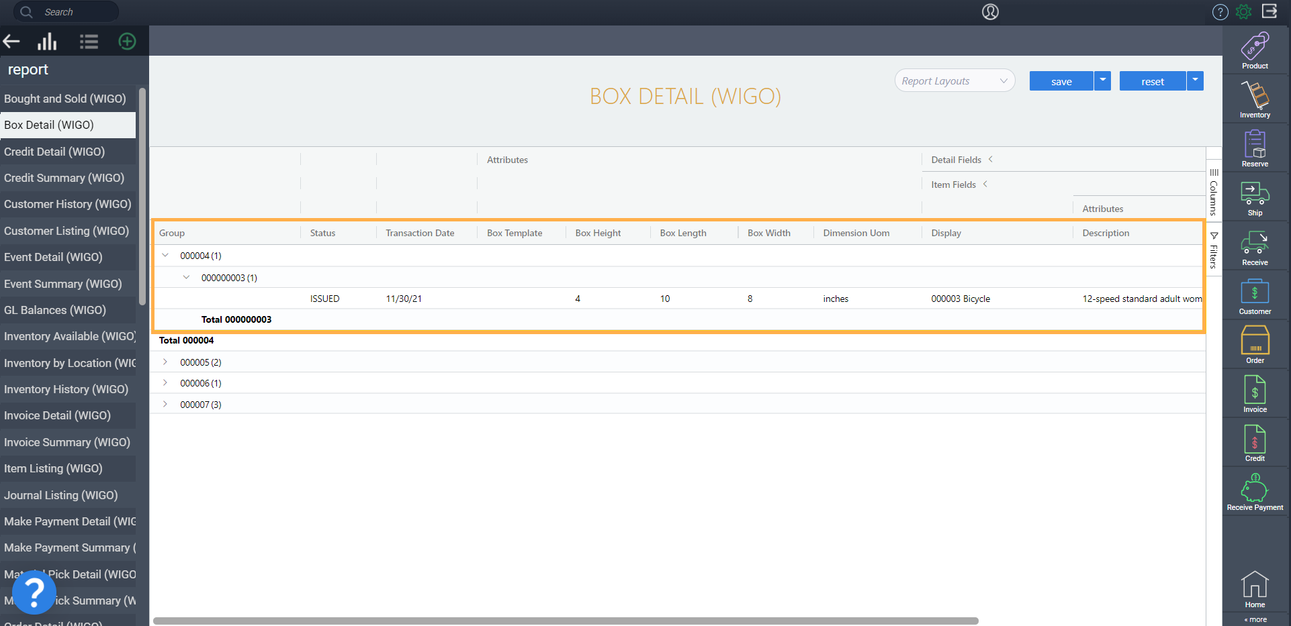Viewport: 1291px width, 626px height.
Task: Click the blue floating help bubble
Action: click(34, 592)
